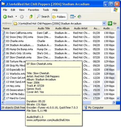
Task: Go up one folder level icon
Action: click(x=31, y=17)
